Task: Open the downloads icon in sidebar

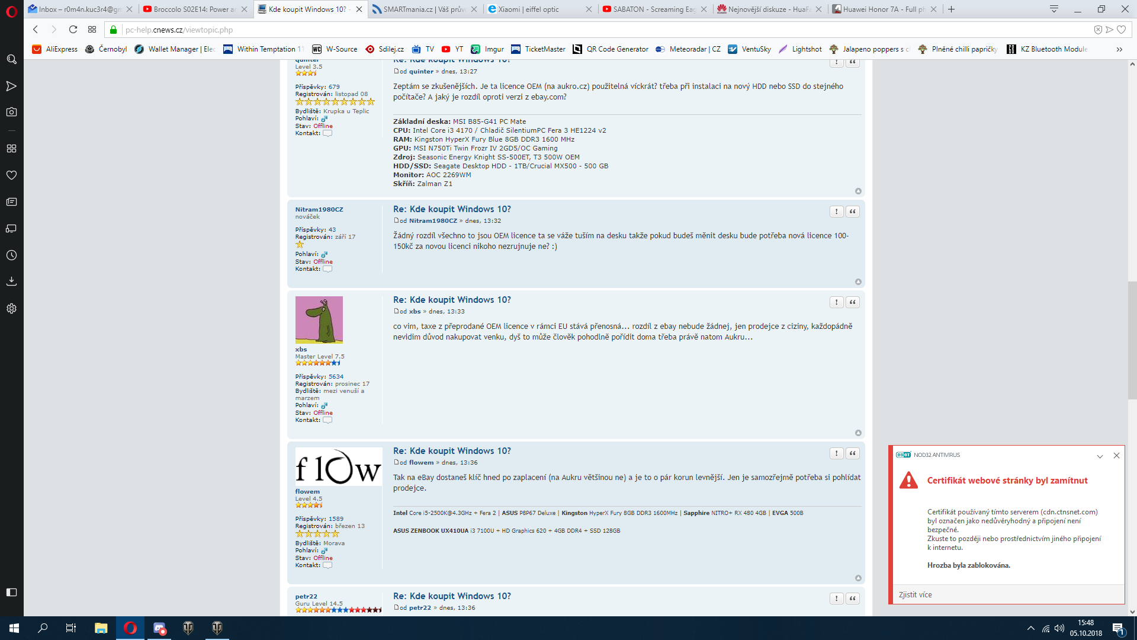Action: (11, 281)
